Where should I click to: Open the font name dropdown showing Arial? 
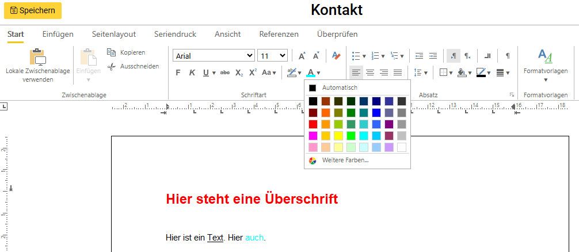(x=214, y=56)
